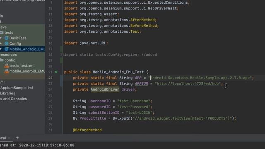This screenshot has height=149, width=265.
Task: Click the "test-Username" string value
Action: [133, 101]
